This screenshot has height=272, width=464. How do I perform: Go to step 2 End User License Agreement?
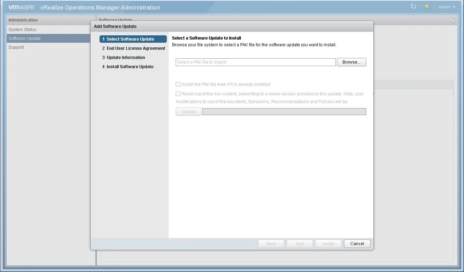pyautogui.click(x=133, y=48)
